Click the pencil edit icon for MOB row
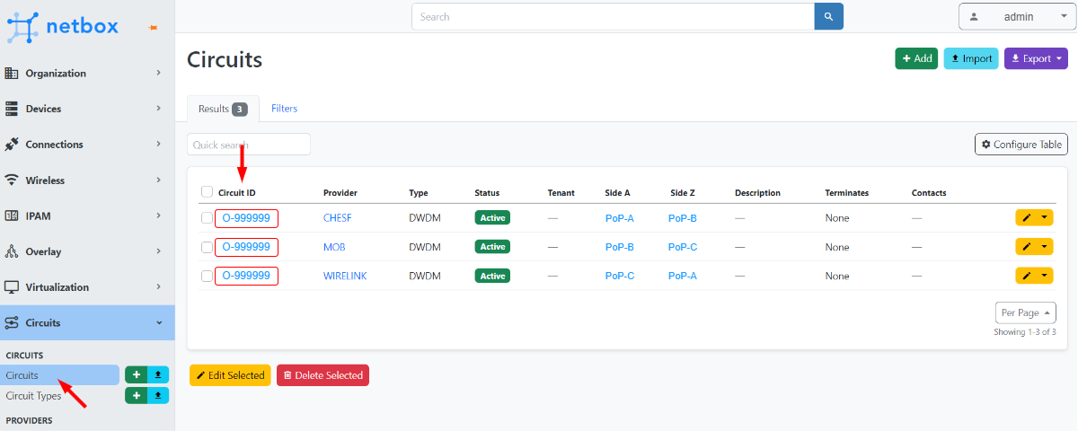 point(1027,247)
